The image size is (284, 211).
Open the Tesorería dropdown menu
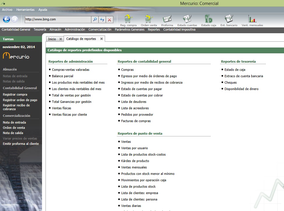(40, 29)
